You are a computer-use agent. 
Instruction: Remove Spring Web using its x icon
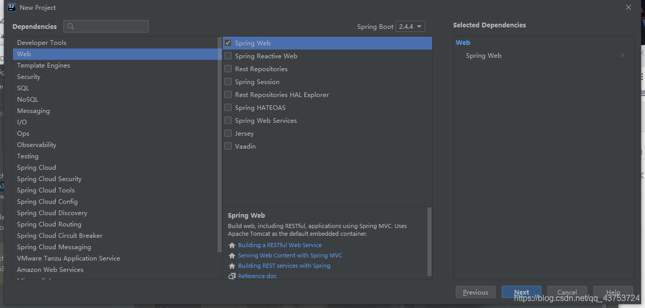[623, 55]
